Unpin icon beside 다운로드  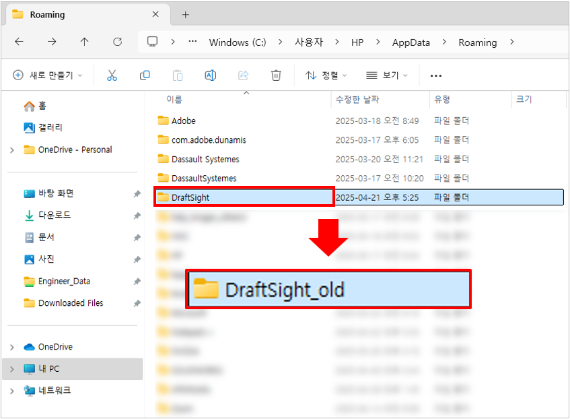(137, 216)
